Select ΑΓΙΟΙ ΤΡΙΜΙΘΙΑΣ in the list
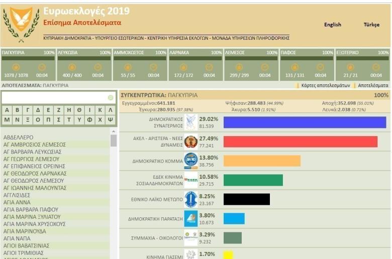Viewport: 392px width, 259px height. click(x=23, y=253)
